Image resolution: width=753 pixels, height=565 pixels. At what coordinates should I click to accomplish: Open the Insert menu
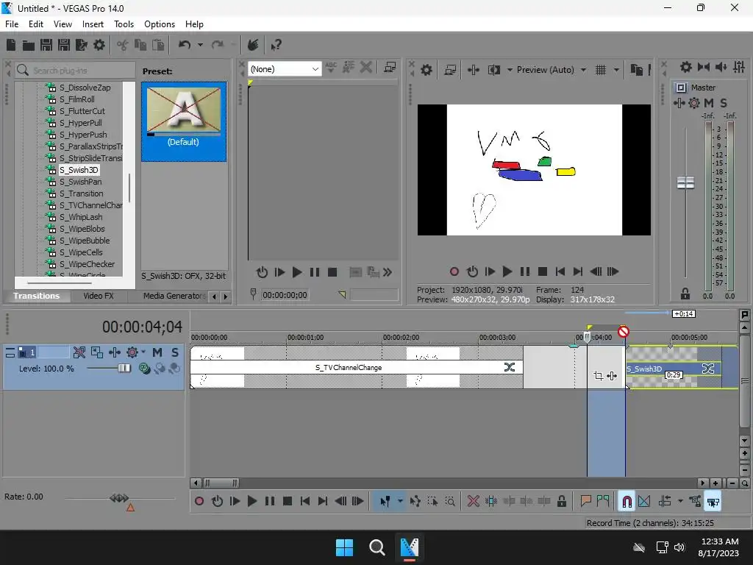93,24
